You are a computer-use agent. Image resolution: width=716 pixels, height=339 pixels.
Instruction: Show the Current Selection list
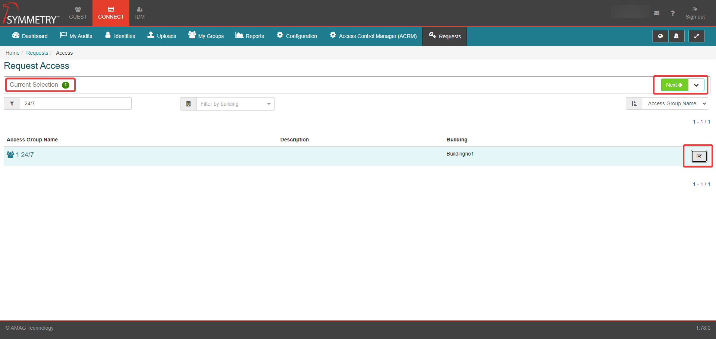point(40,85)
